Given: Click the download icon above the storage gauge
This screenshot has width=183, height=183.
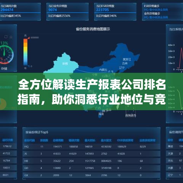Looking at the screenshot, I should click(11, 37).
